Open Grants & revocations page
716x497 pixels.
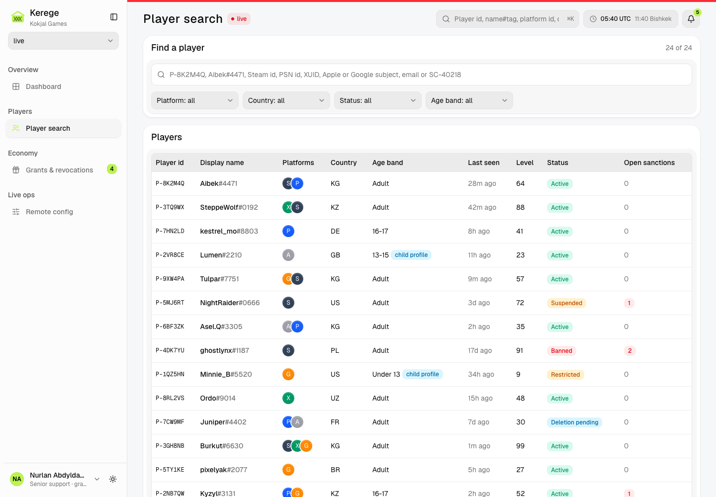pyautogui.click(x=63, y=170)
